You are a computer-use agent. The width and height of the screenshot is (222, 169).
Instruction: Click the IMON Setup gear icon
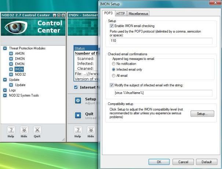(78, 101)
